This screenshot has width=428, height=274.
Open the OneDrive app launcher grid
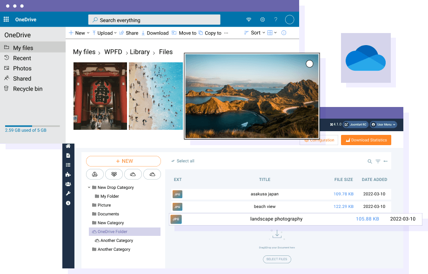[6, 20]
